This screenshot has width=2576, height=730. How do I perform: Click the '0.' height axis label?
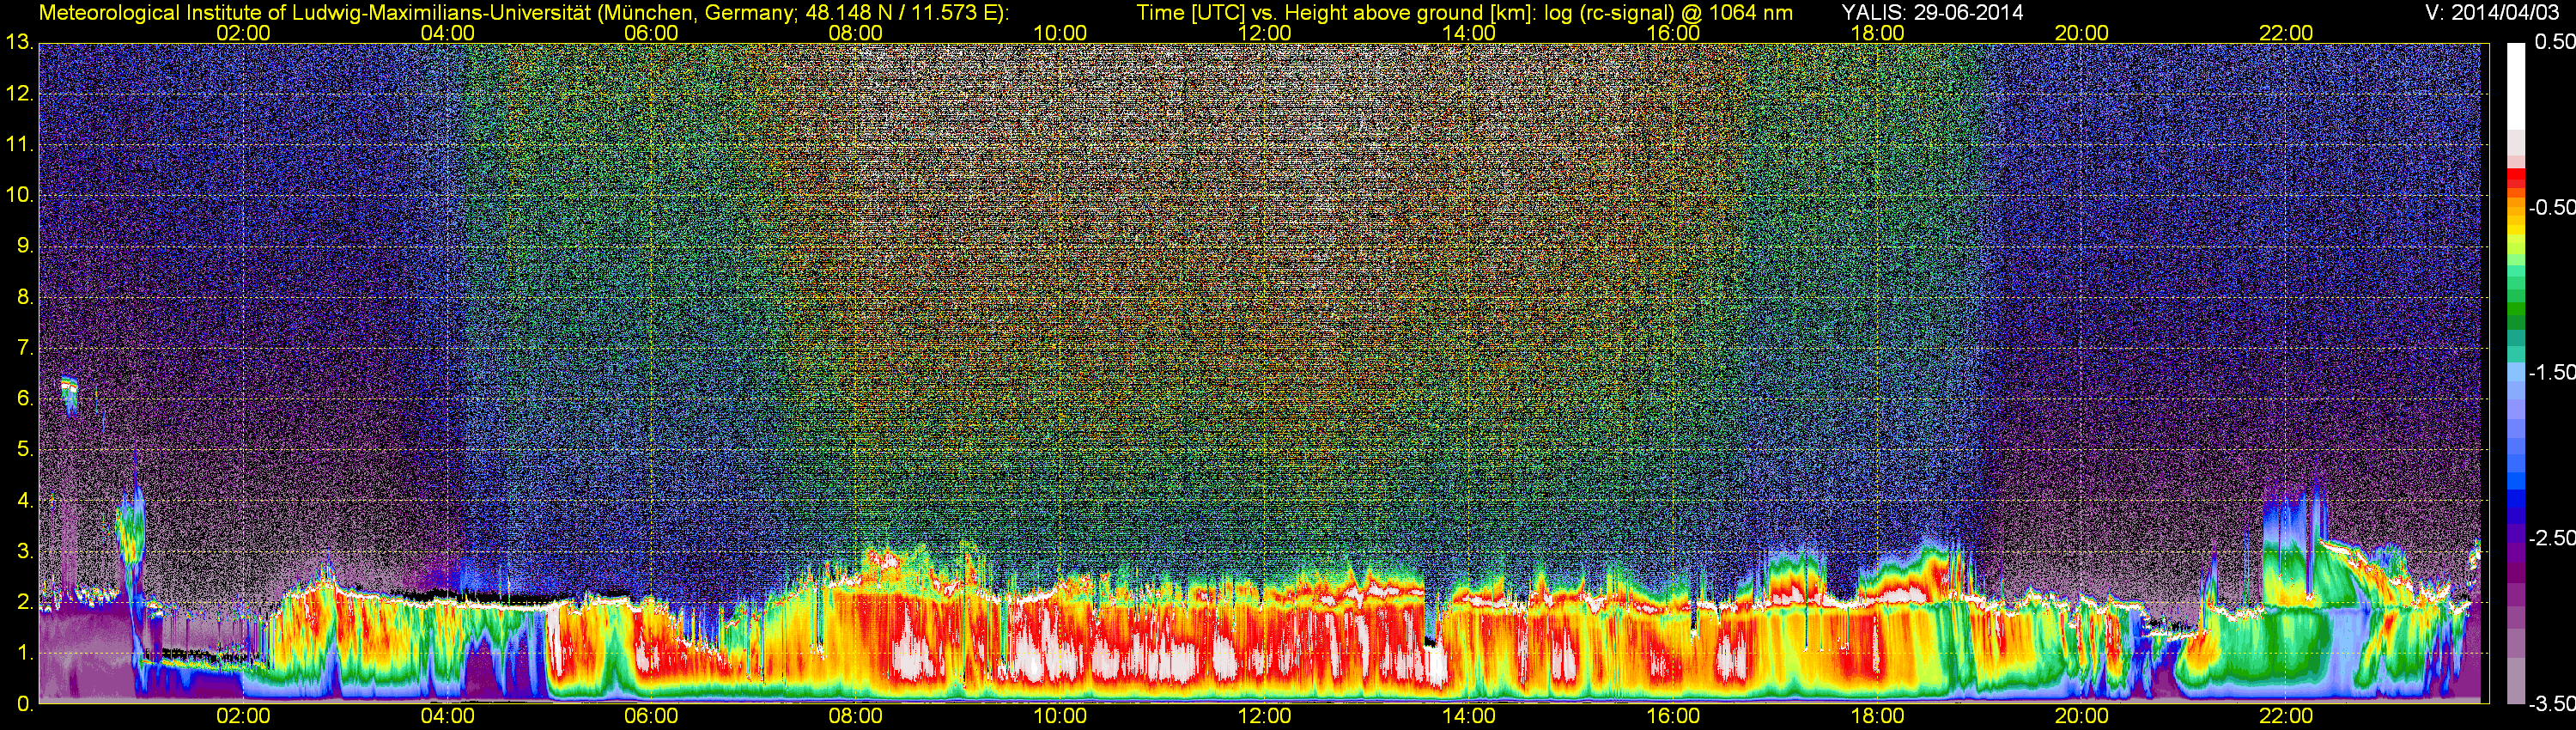[25, 704]
